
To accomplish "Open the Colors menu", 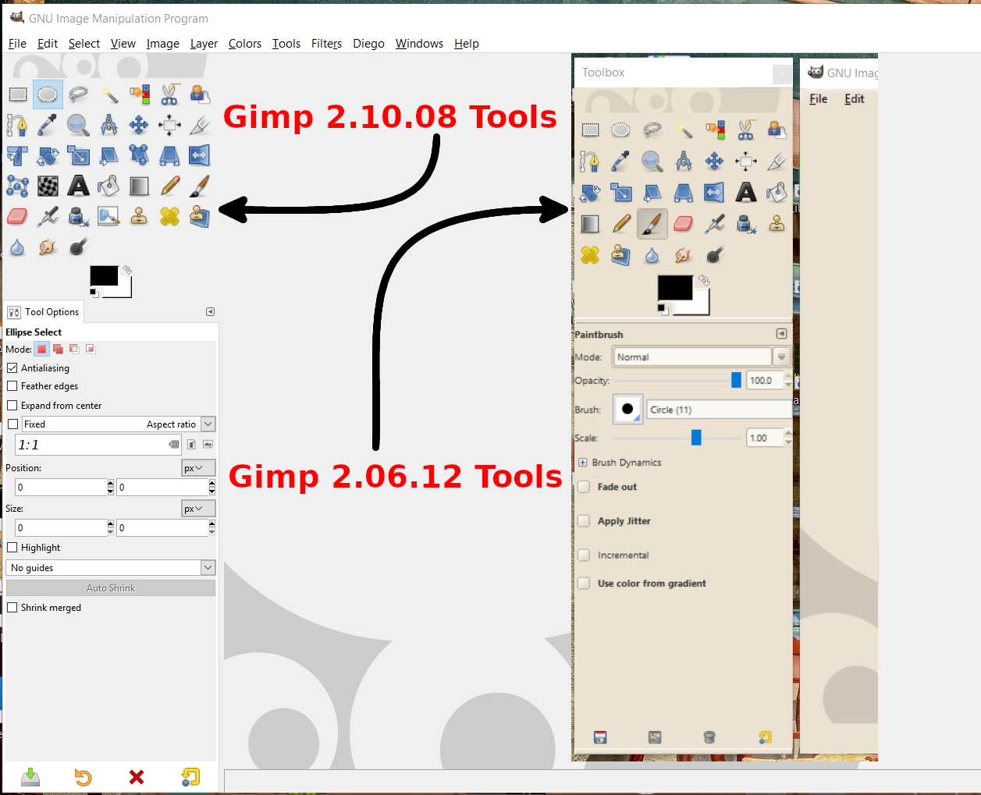I will pyautogui.click(x=245, y=44).
